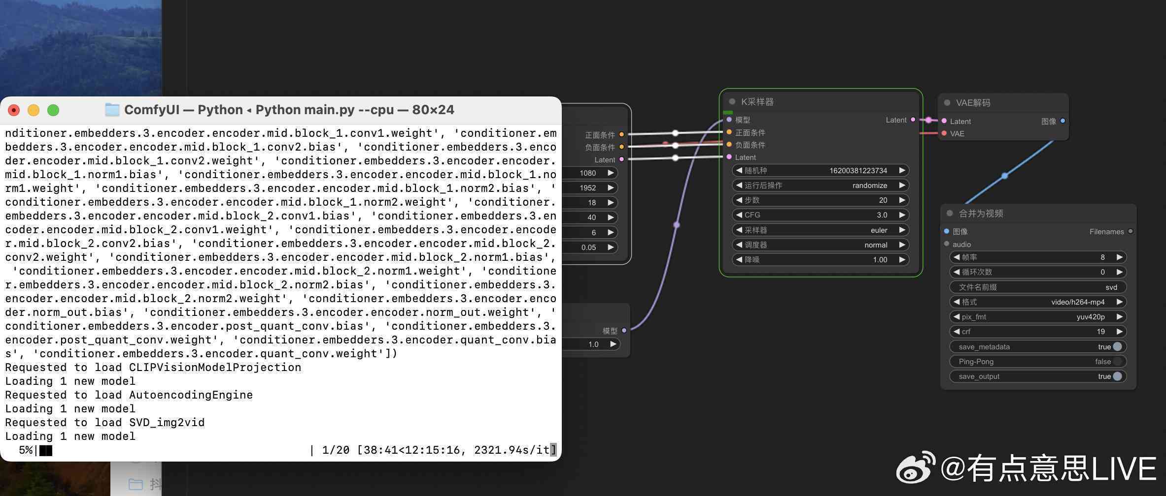Increase 随机种 with its right arrow
The height and width of the screenshot is (496, 1166).
point(902,170)
